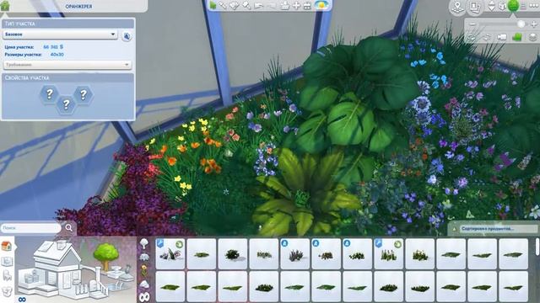The width and height of the screenshot is (540, 303).
Task: Open color swatches on tall white flowers
Action: tap(397, 244)
